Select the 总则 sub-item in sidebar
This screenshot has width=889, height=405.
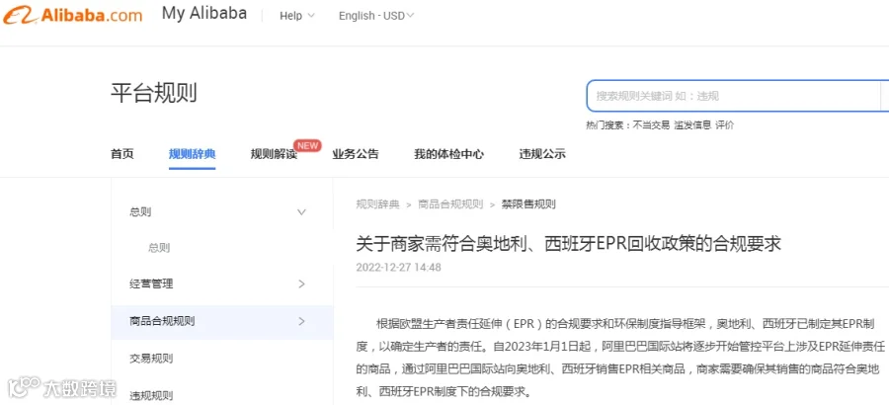tap(159, 248)
